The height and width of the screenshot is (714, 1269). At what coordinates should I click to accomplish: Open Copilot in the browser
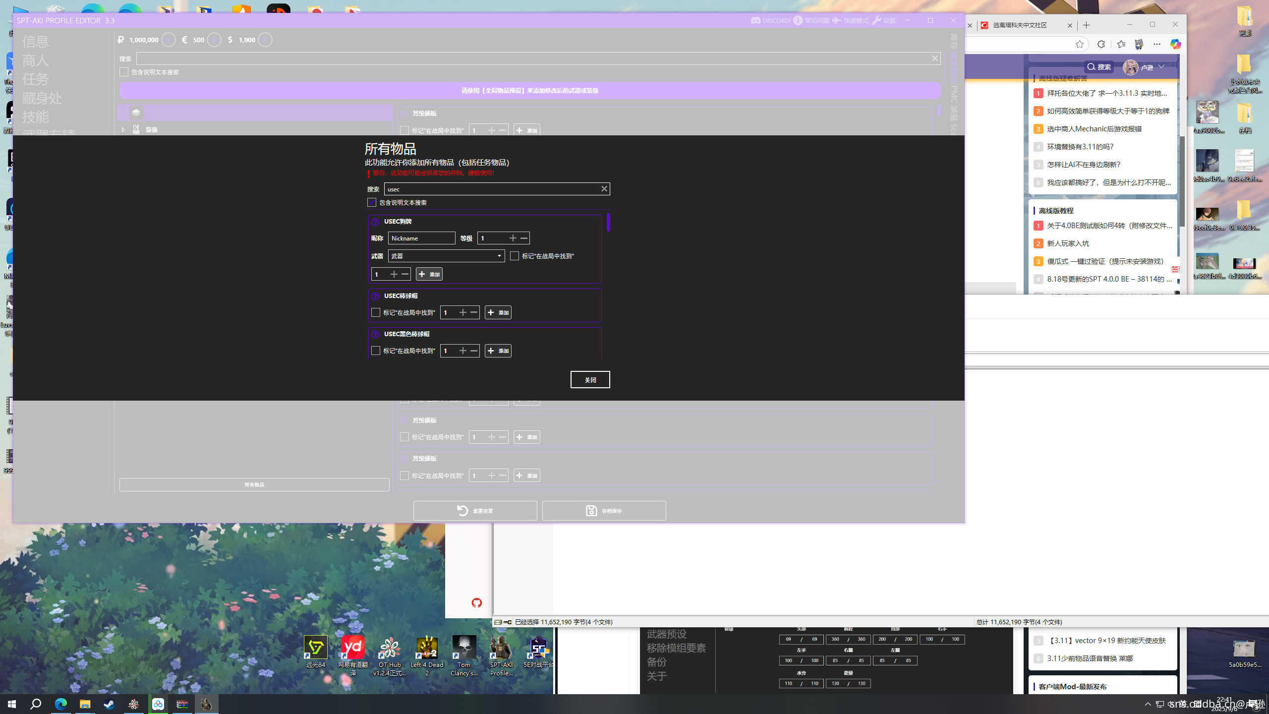pos(1175,44)
